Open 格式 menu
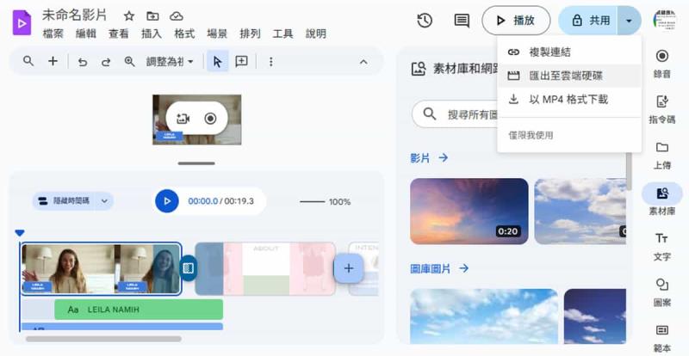This screenshot has height=356, width=689. click(x=184, y=34)
